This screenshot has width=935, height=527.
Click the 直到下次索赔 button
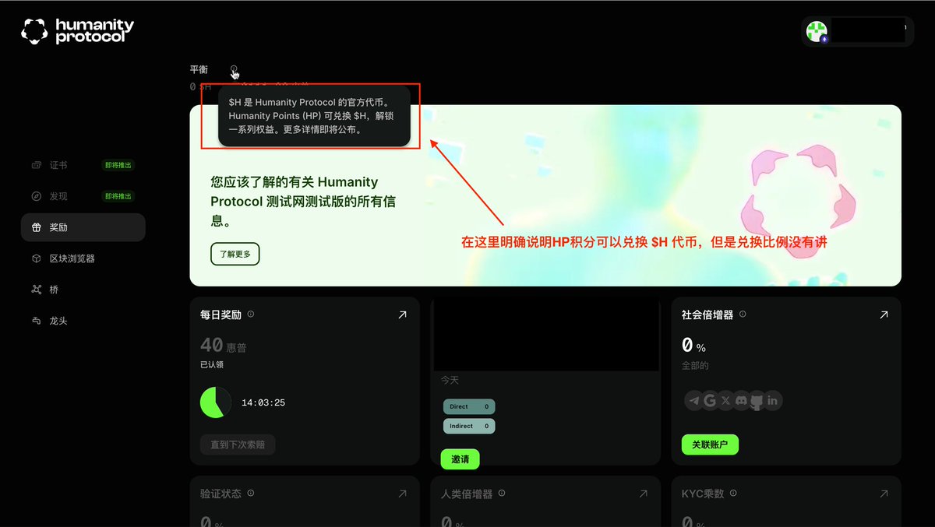point(238,445)
